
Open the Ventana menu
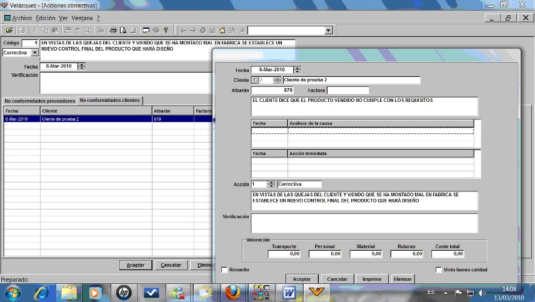click(82, 18)
